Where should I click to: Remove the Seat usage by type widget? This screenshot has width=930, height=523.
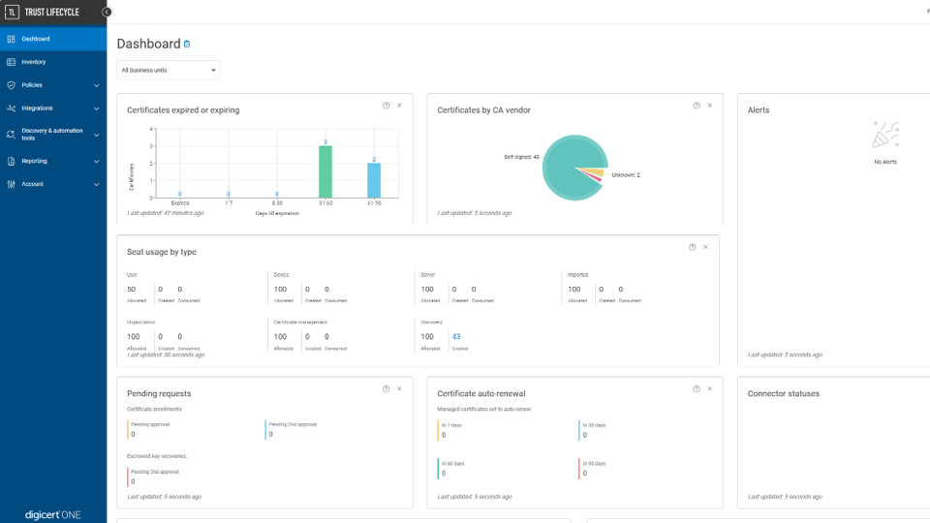[x=706, y=247]
